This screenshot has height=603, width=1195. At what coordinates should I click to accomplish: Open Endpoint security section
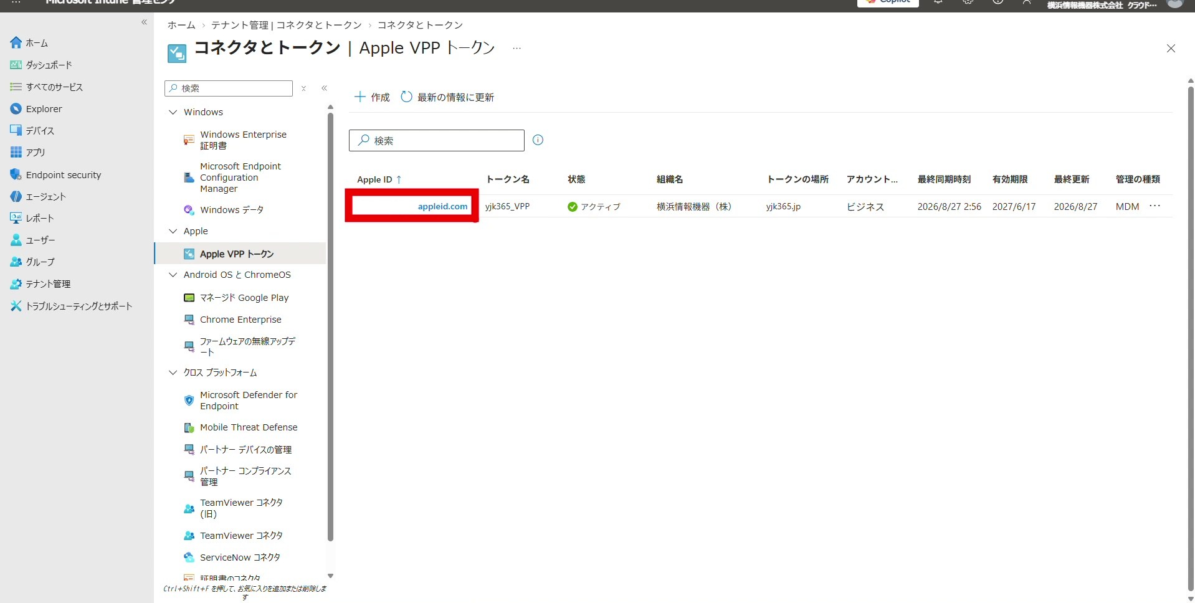click(55, 174)
